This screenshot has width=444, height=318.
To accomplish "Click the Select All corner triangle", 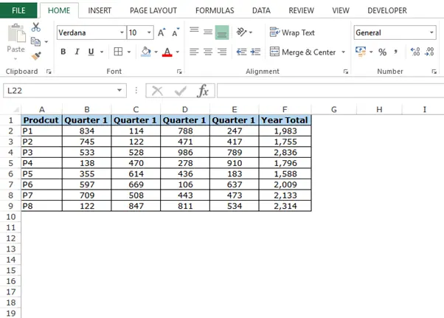I will pos(16,109).
